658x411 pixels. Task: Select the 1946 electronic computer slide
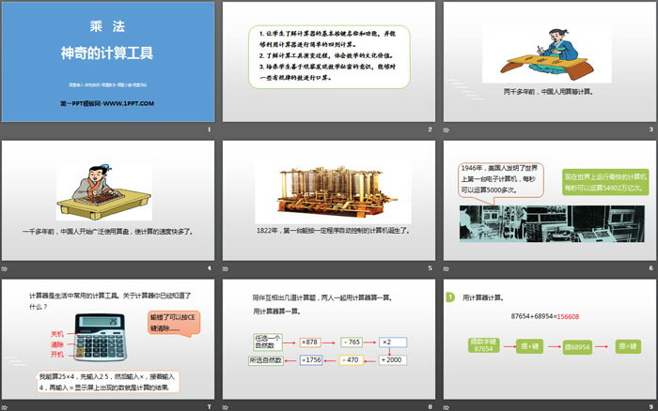[548, 201]
